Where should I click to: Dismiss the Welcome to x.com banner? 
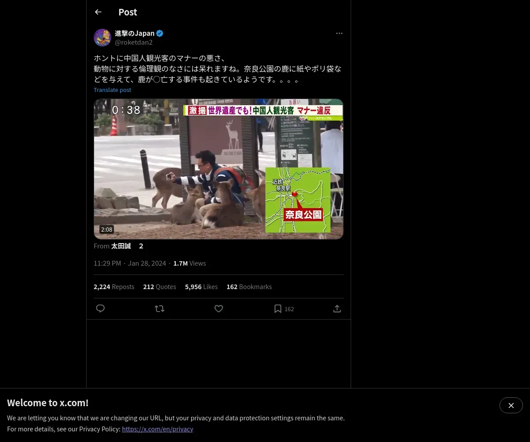[x=511, y=405]
